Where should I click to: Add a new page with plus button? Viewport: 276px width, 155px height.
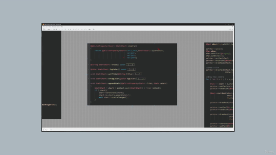[x=51, y=130]
